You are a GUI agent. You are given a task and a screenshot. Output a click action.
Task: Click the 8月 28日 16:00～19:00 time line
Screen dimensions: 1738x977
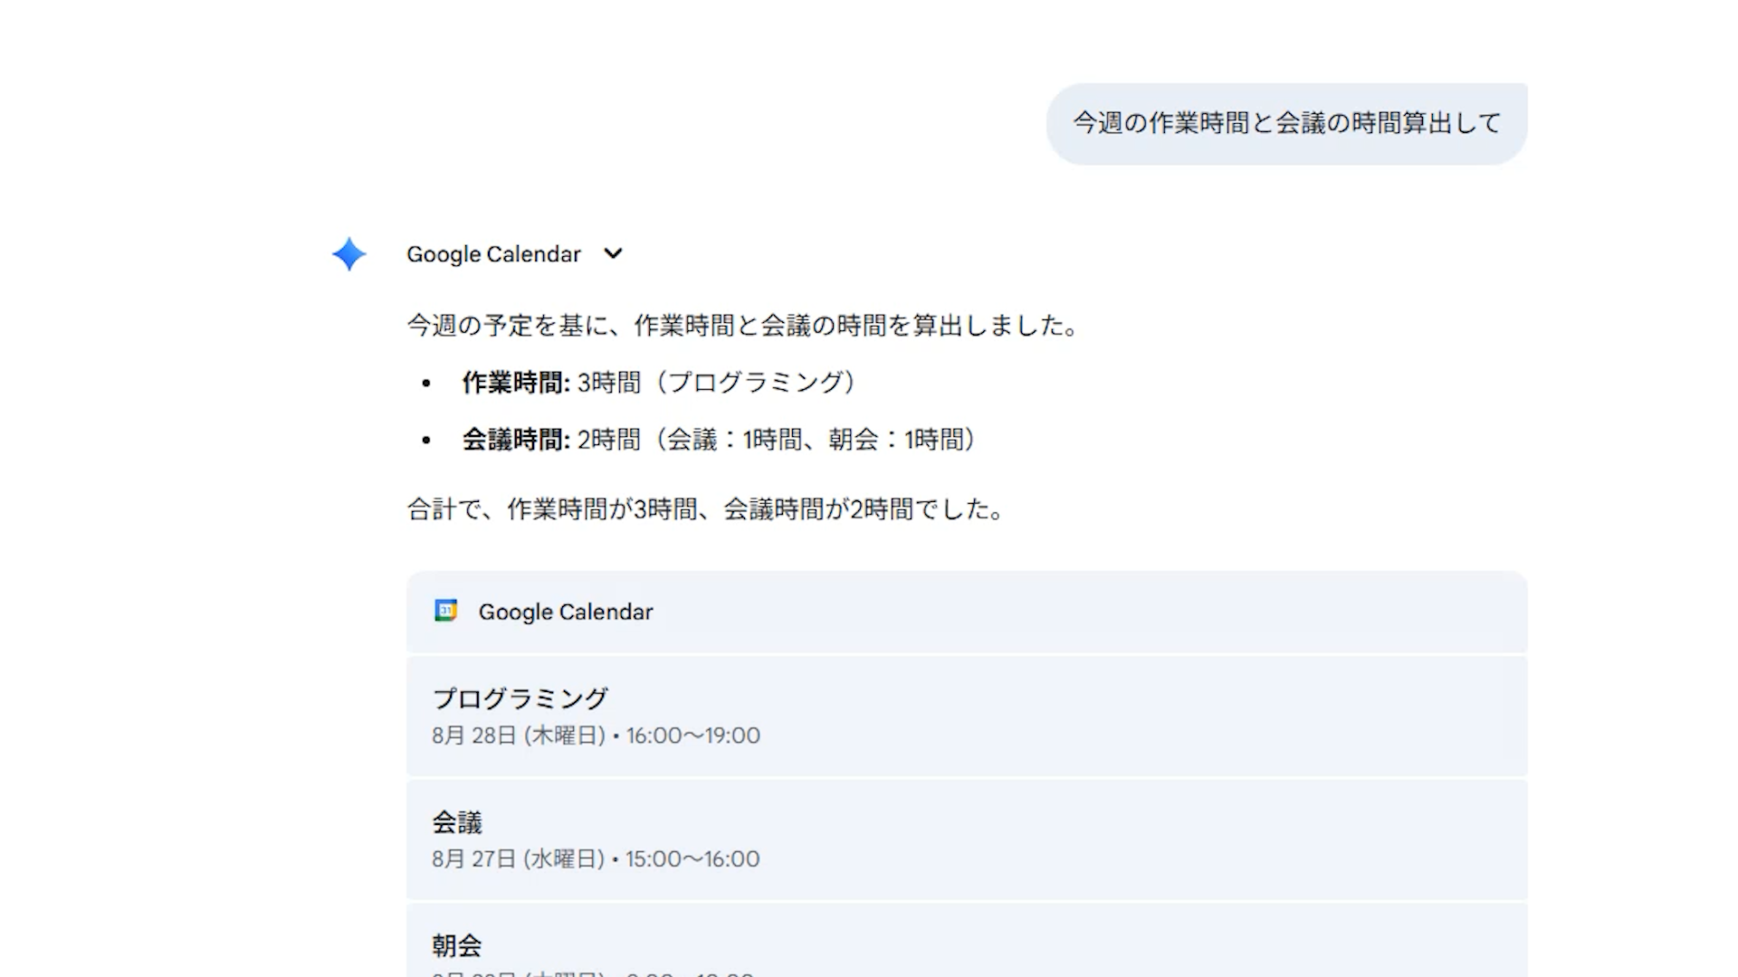pyautogui.click(x=596, y=735)
